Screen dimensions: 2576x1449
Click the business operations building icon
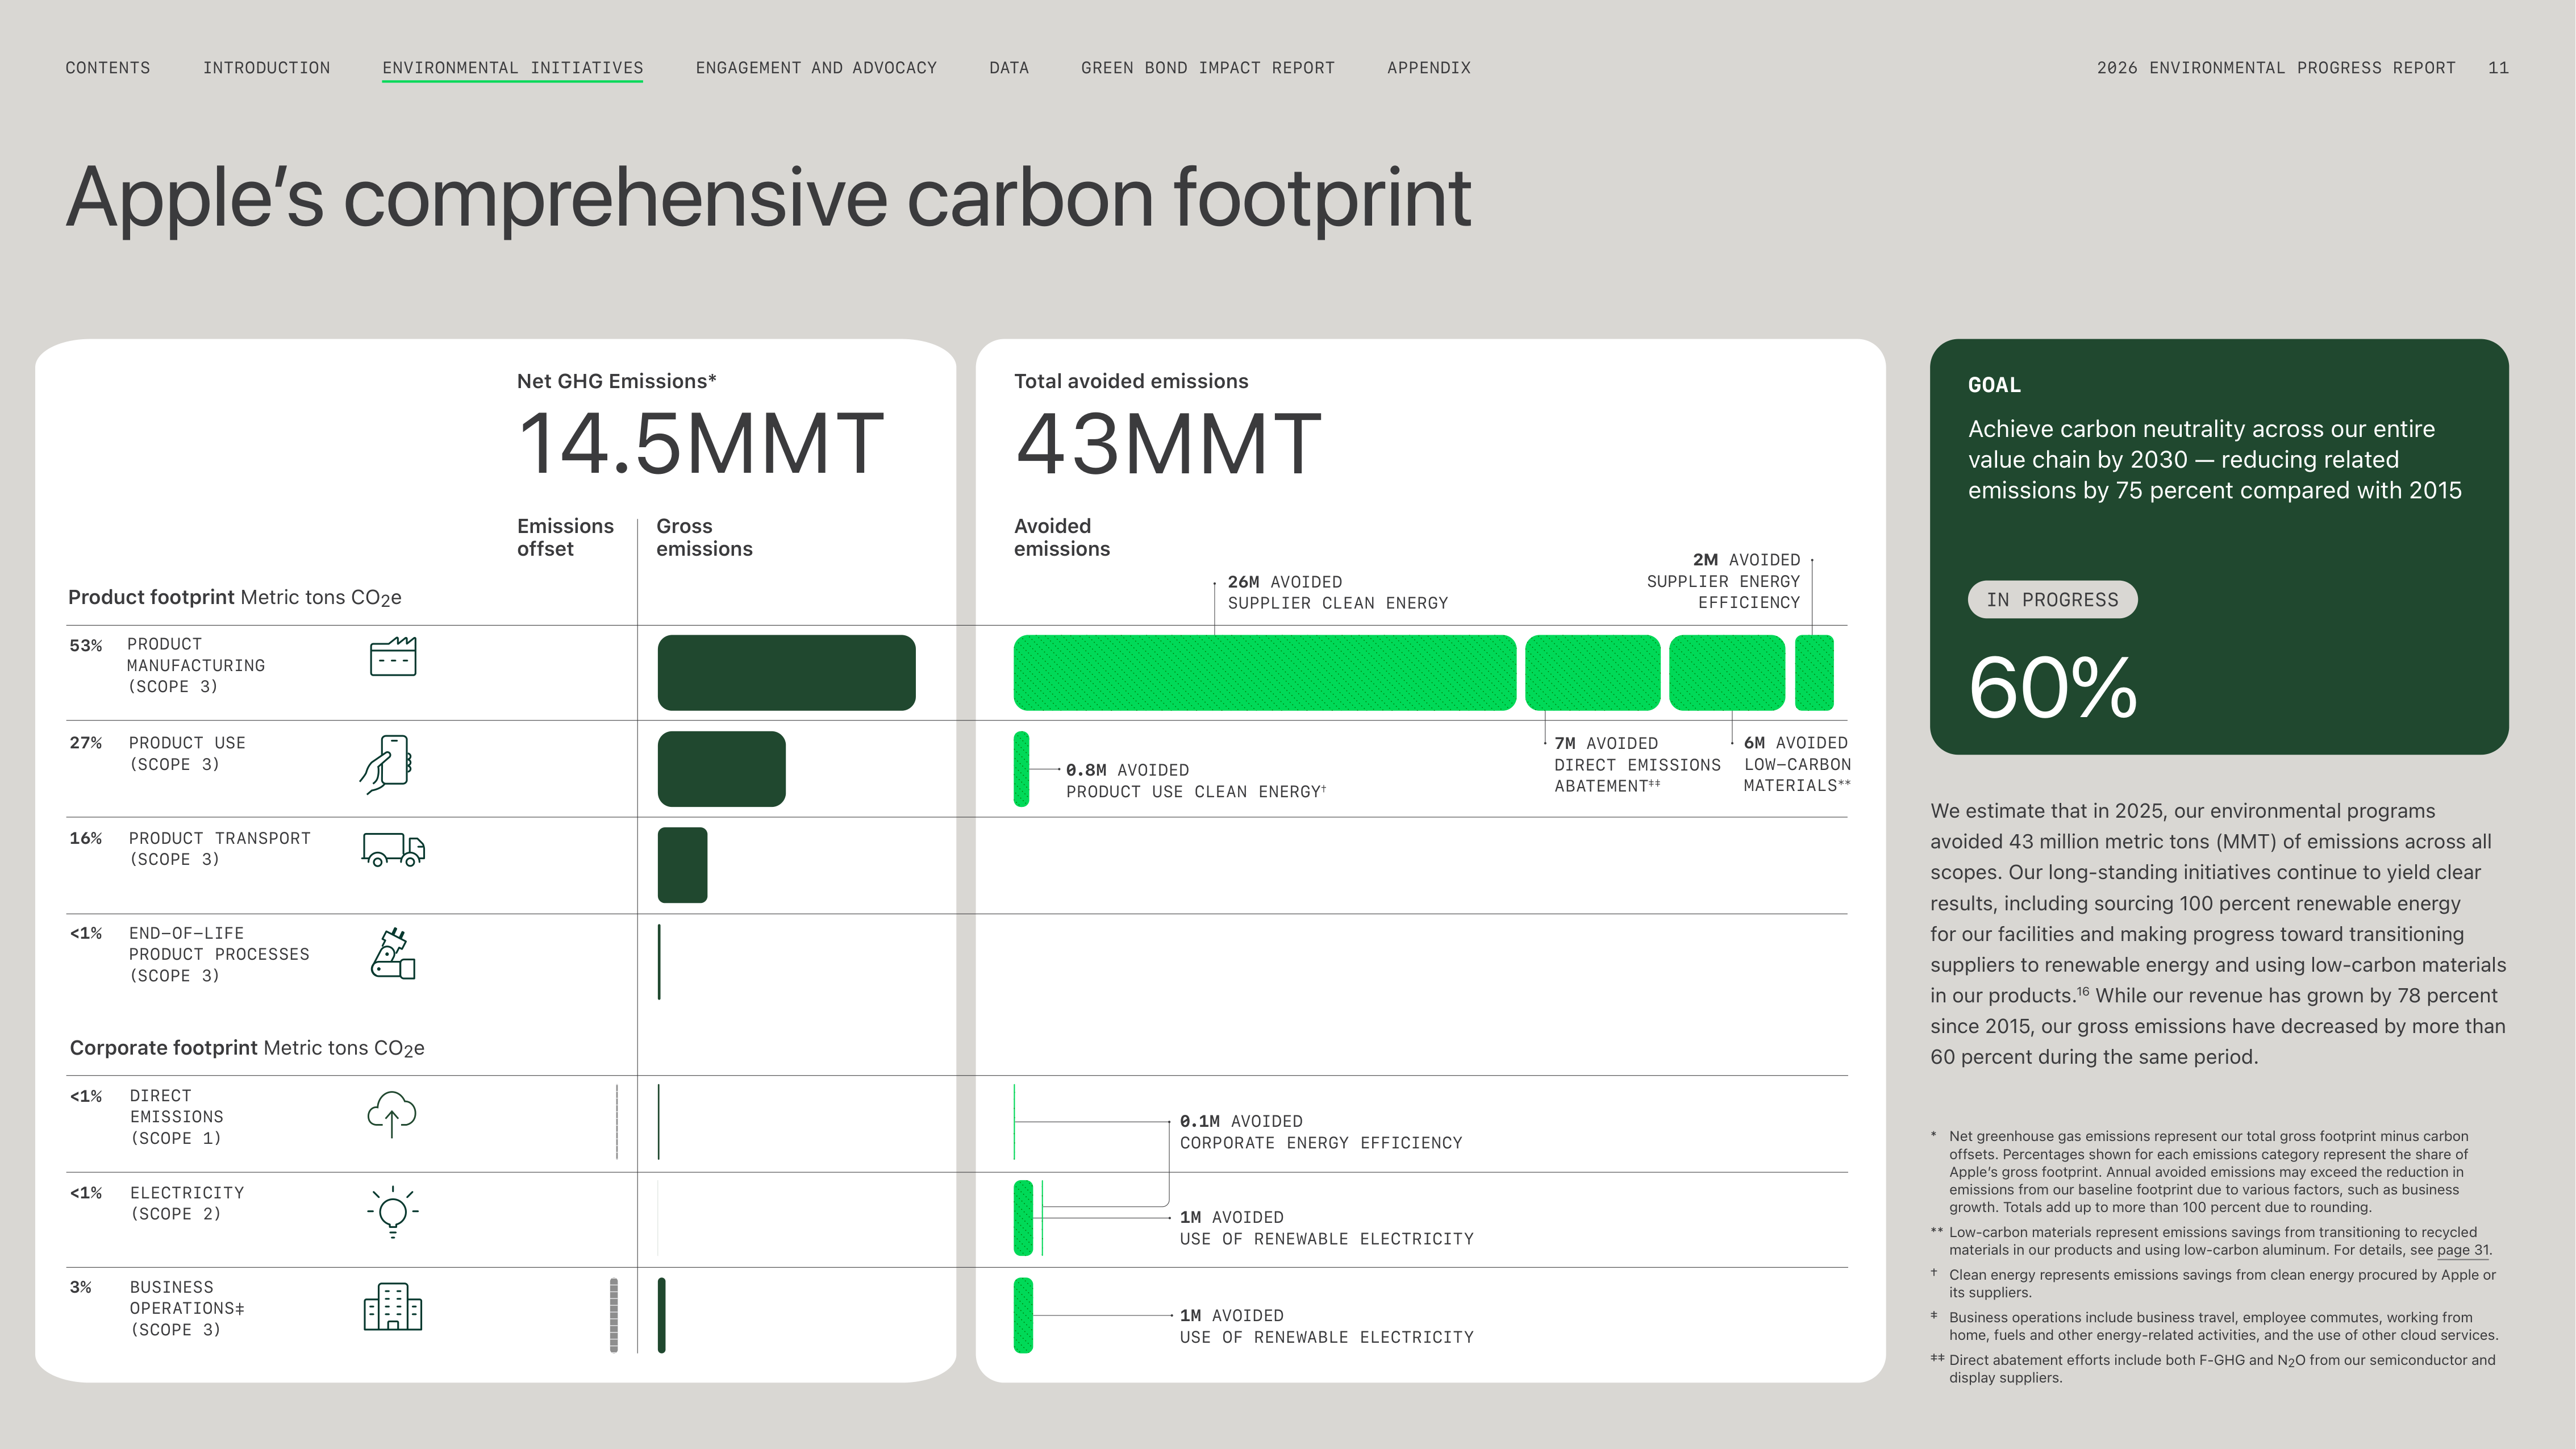coord(393,1306)
